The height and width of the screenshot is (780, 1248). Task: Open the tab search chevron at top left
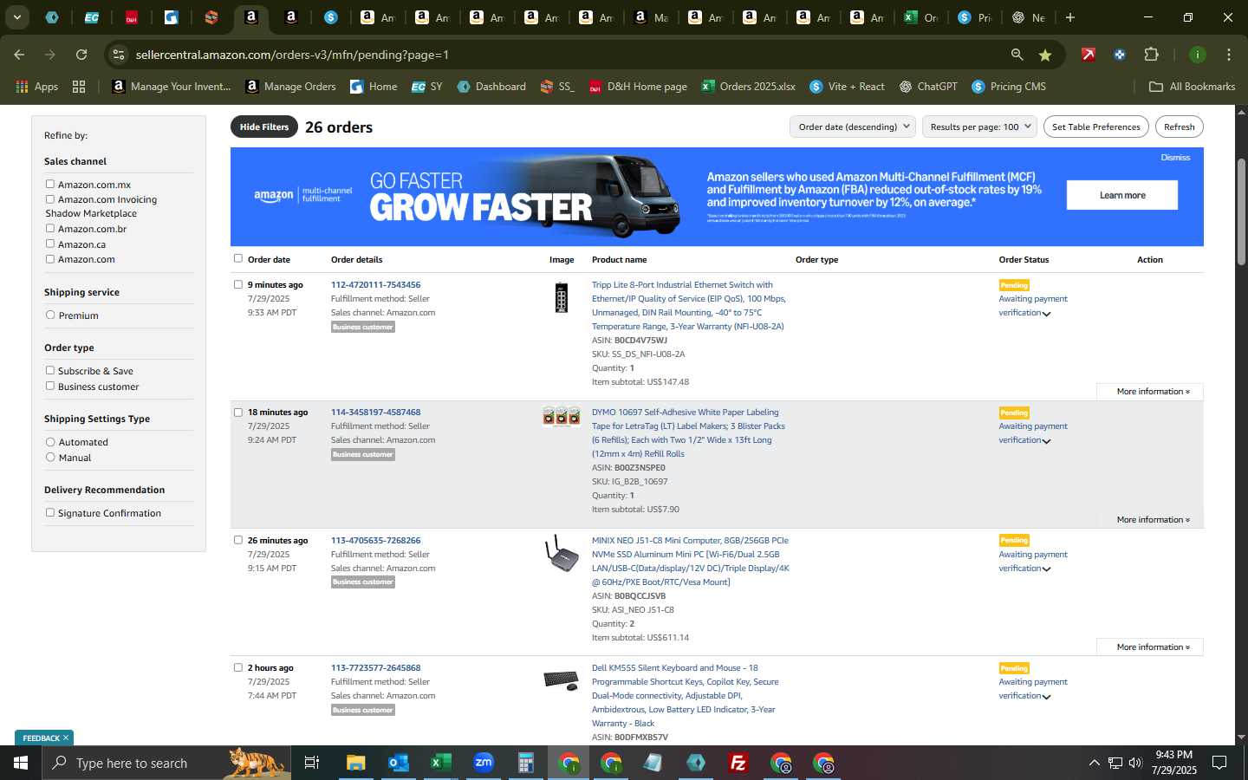tap(16, 17)
